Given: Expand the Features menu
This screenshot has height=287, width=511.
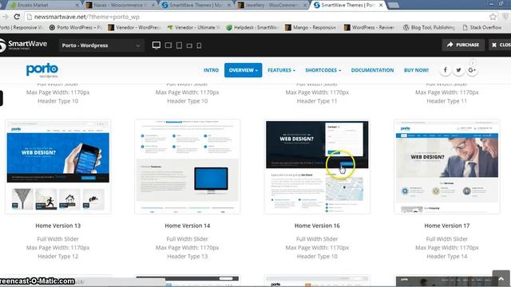Looking at the screenshot, I should (281, 70).
